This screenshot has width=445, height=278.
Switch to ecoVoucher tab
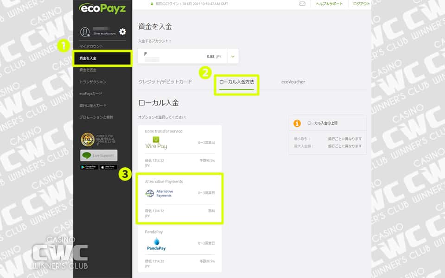[x=293, y=82]
